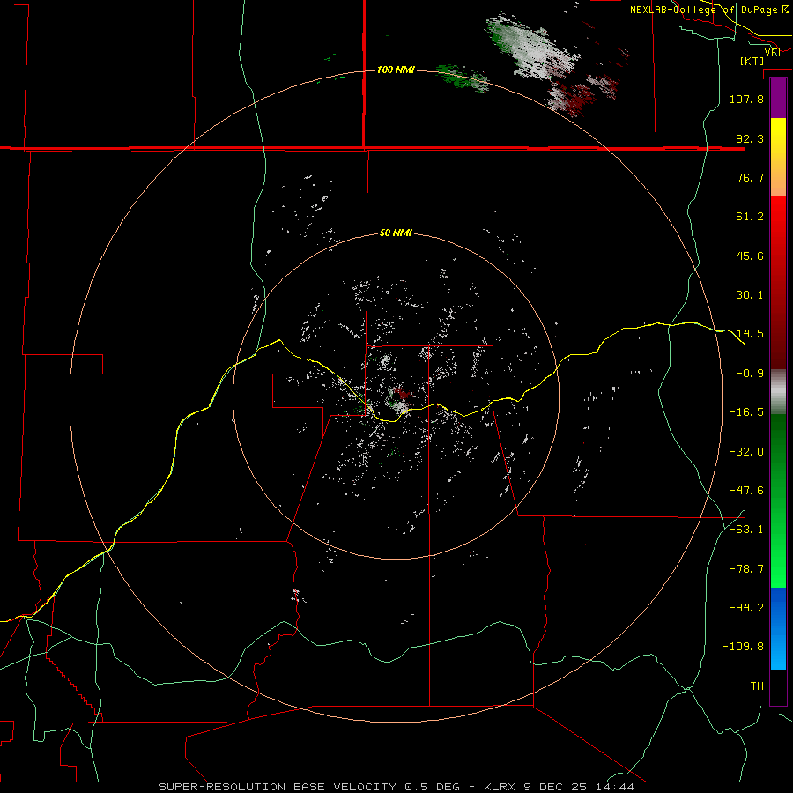This screenshot has height=793, width=793.
Task: Click the -47.6 scale value
Action: click(x=746, y=491)
